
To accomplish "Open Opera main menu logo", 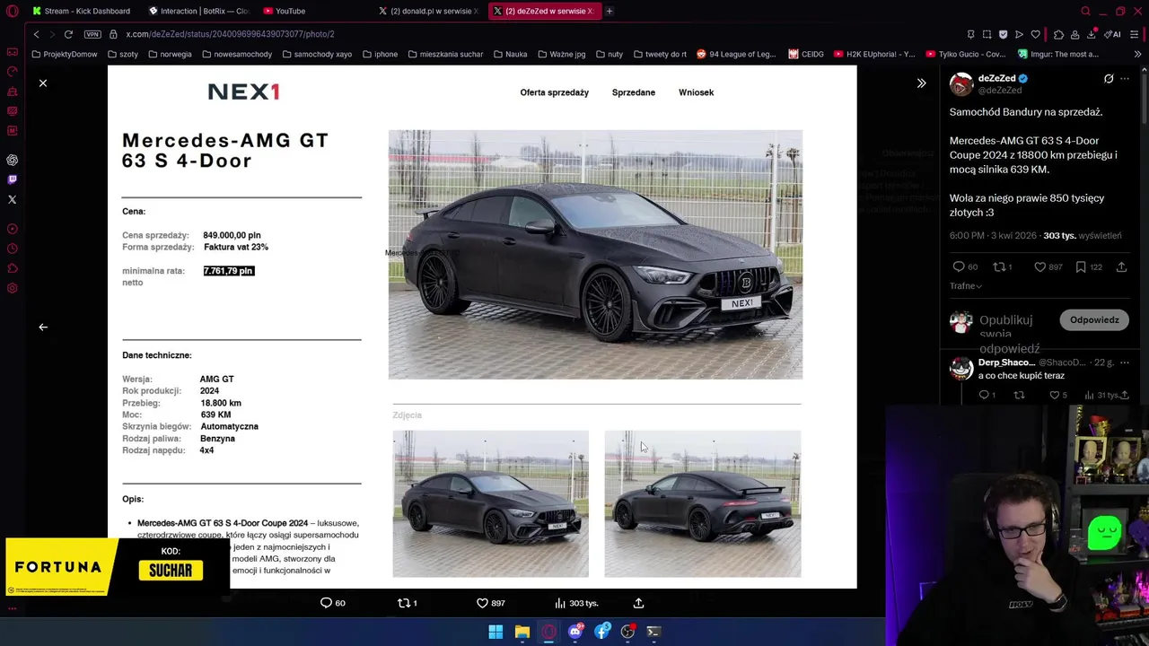I will tap(13, 11).
